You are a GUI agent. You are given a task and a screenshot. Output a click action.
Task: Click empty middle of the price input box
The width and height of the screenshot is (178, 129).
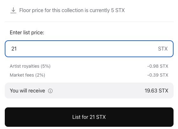[88, 49]
